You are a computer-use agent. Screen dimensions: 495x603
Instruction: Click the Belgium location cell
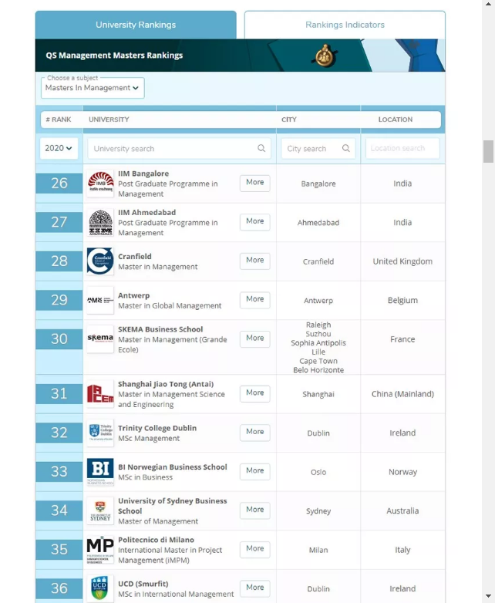tap(402, 301)
